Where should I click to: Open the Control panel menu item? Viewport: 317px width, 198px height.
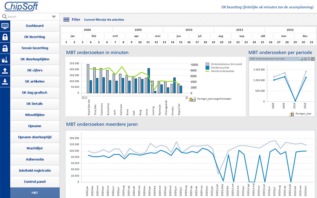35,181
